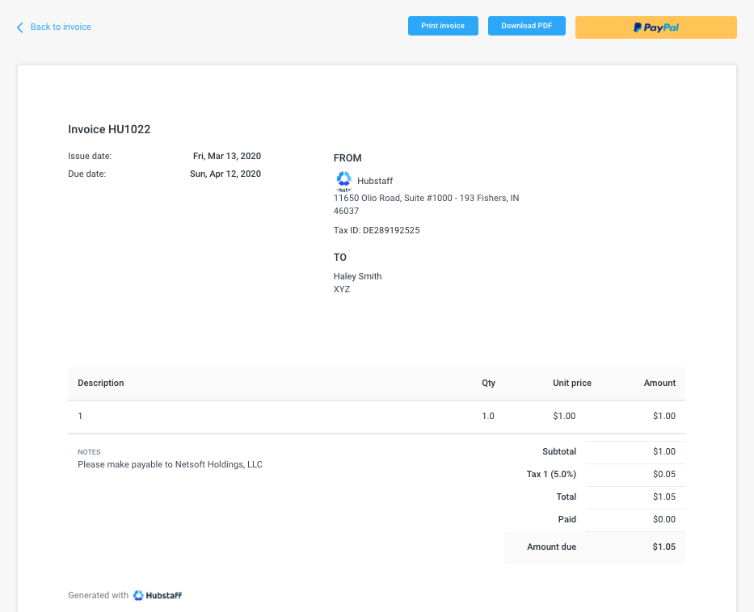Click the Hubstaff wordmark next to the logo

coord(375,181)
